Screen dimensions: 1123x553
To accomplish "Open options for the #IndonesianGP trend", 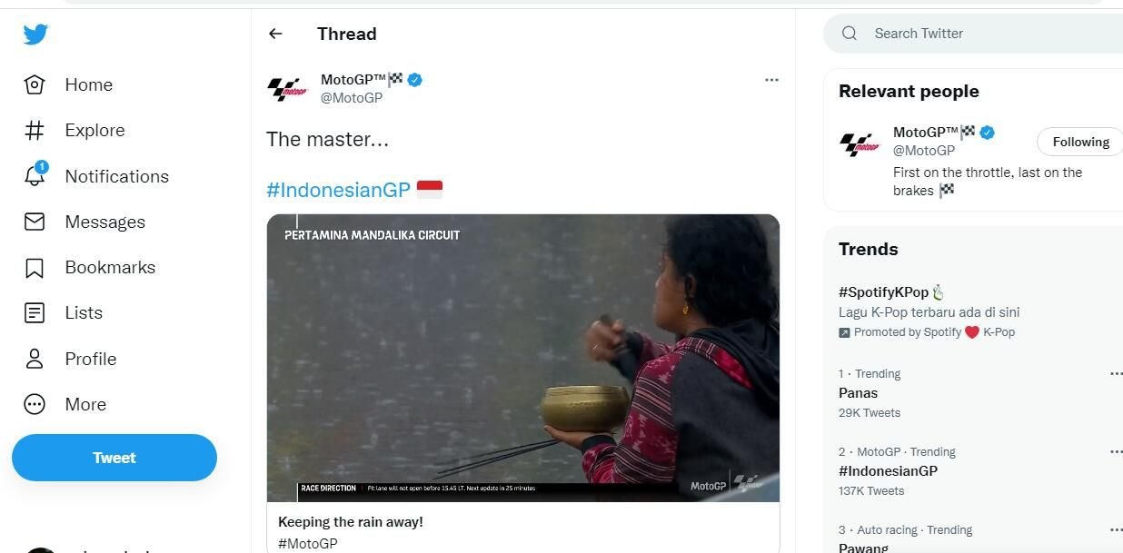I will point(1116,451).
